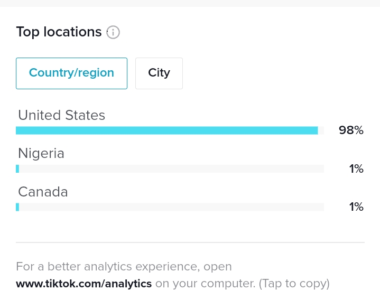Click the filled cyan portion of US bar
Viewport: 380px width, 290px height.
click(166, 130)
